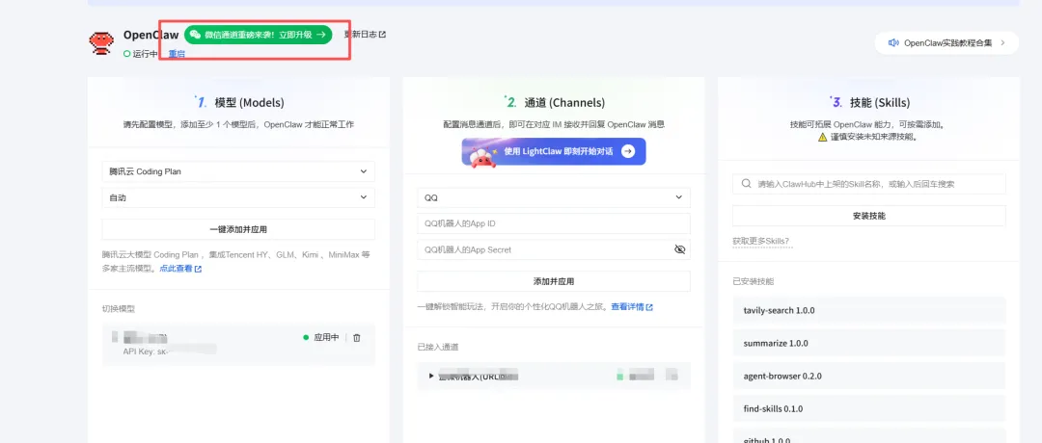Expand the connected channel row triangle
This screenshot has height=443, width=1042.
coord(432,376)
